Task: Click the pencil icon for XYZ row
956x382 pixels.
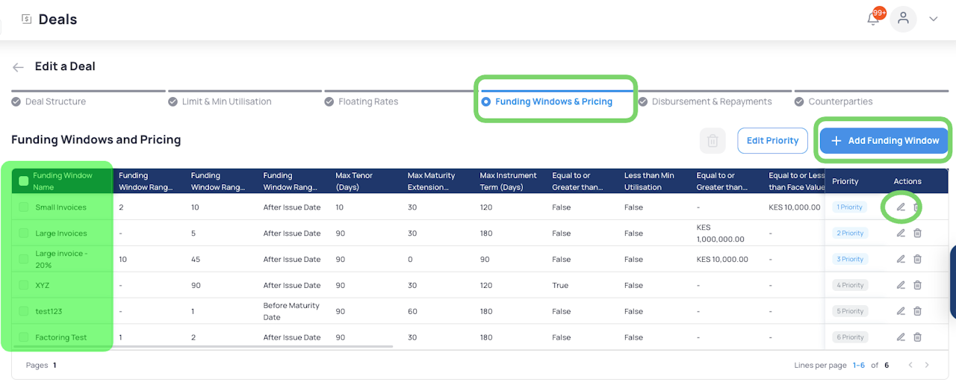Action: click(901, 285)
